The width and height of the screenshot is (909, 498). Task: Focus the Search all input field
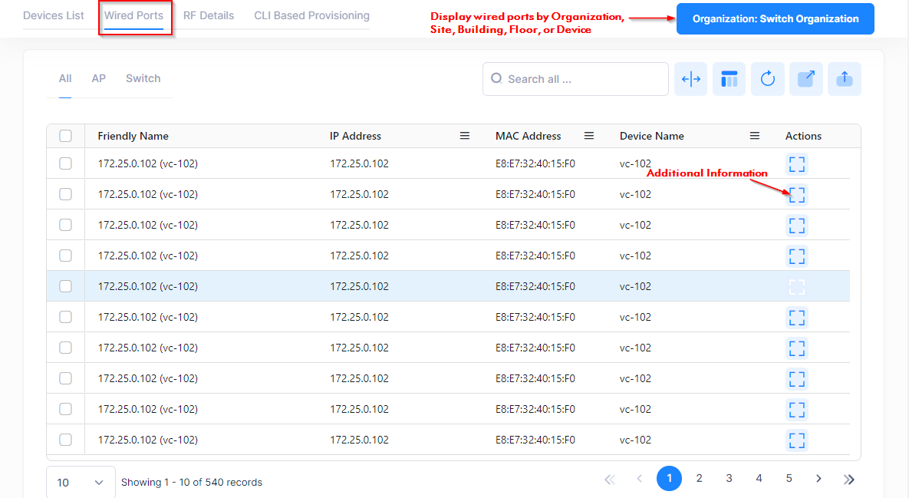click(x=575, y=79)
